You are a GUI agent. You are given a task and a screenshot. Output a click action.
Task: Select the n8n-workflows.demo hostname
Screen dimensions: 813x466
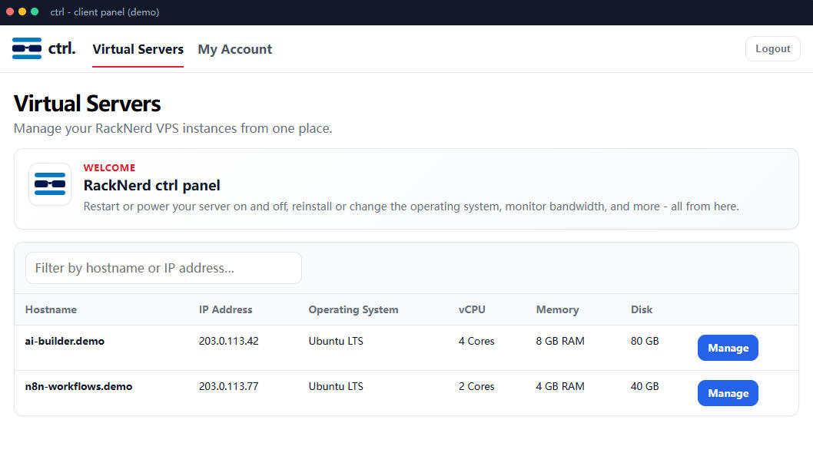(79, 386)
